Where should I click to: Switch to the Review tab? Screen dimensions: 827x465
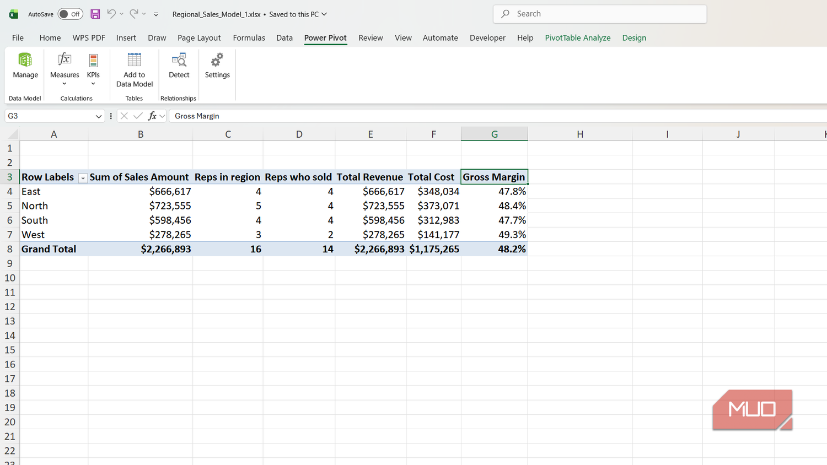coord(370,37)
